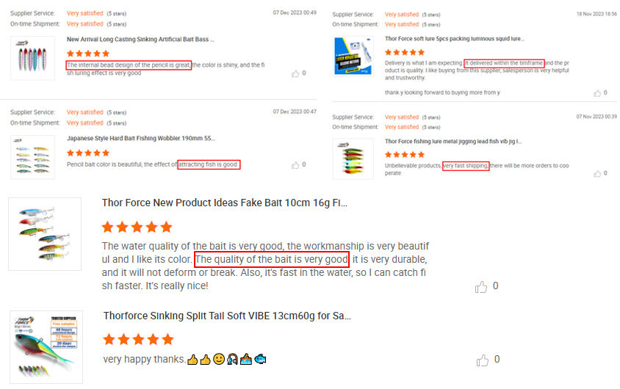Click thumbs-up on metal jigging lure review
620x389 pixels.
coord(597,174)
